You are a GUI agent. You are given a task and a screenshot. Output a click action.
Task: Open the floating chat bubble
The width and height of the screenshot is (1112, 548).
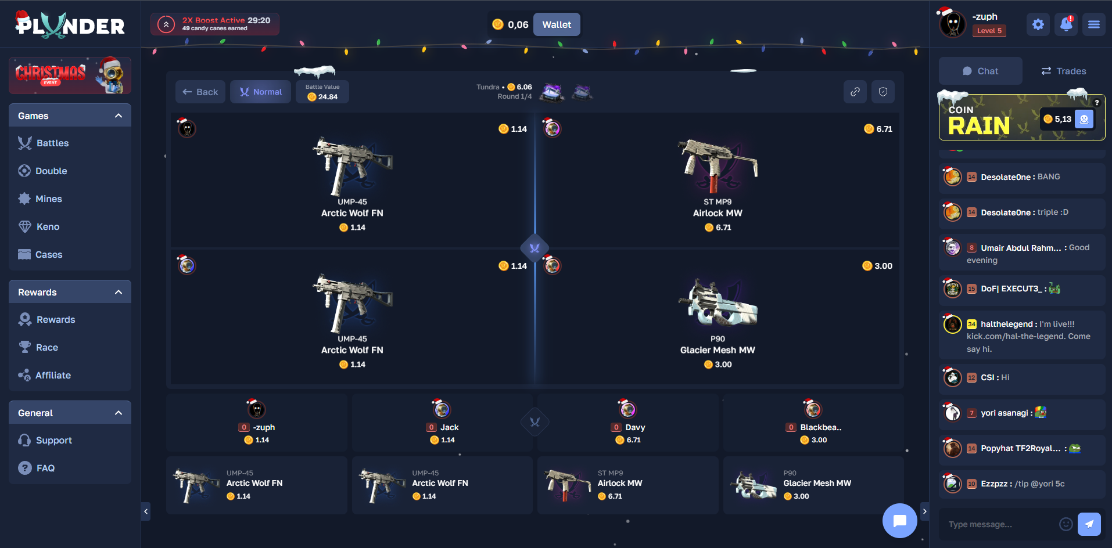899,521
